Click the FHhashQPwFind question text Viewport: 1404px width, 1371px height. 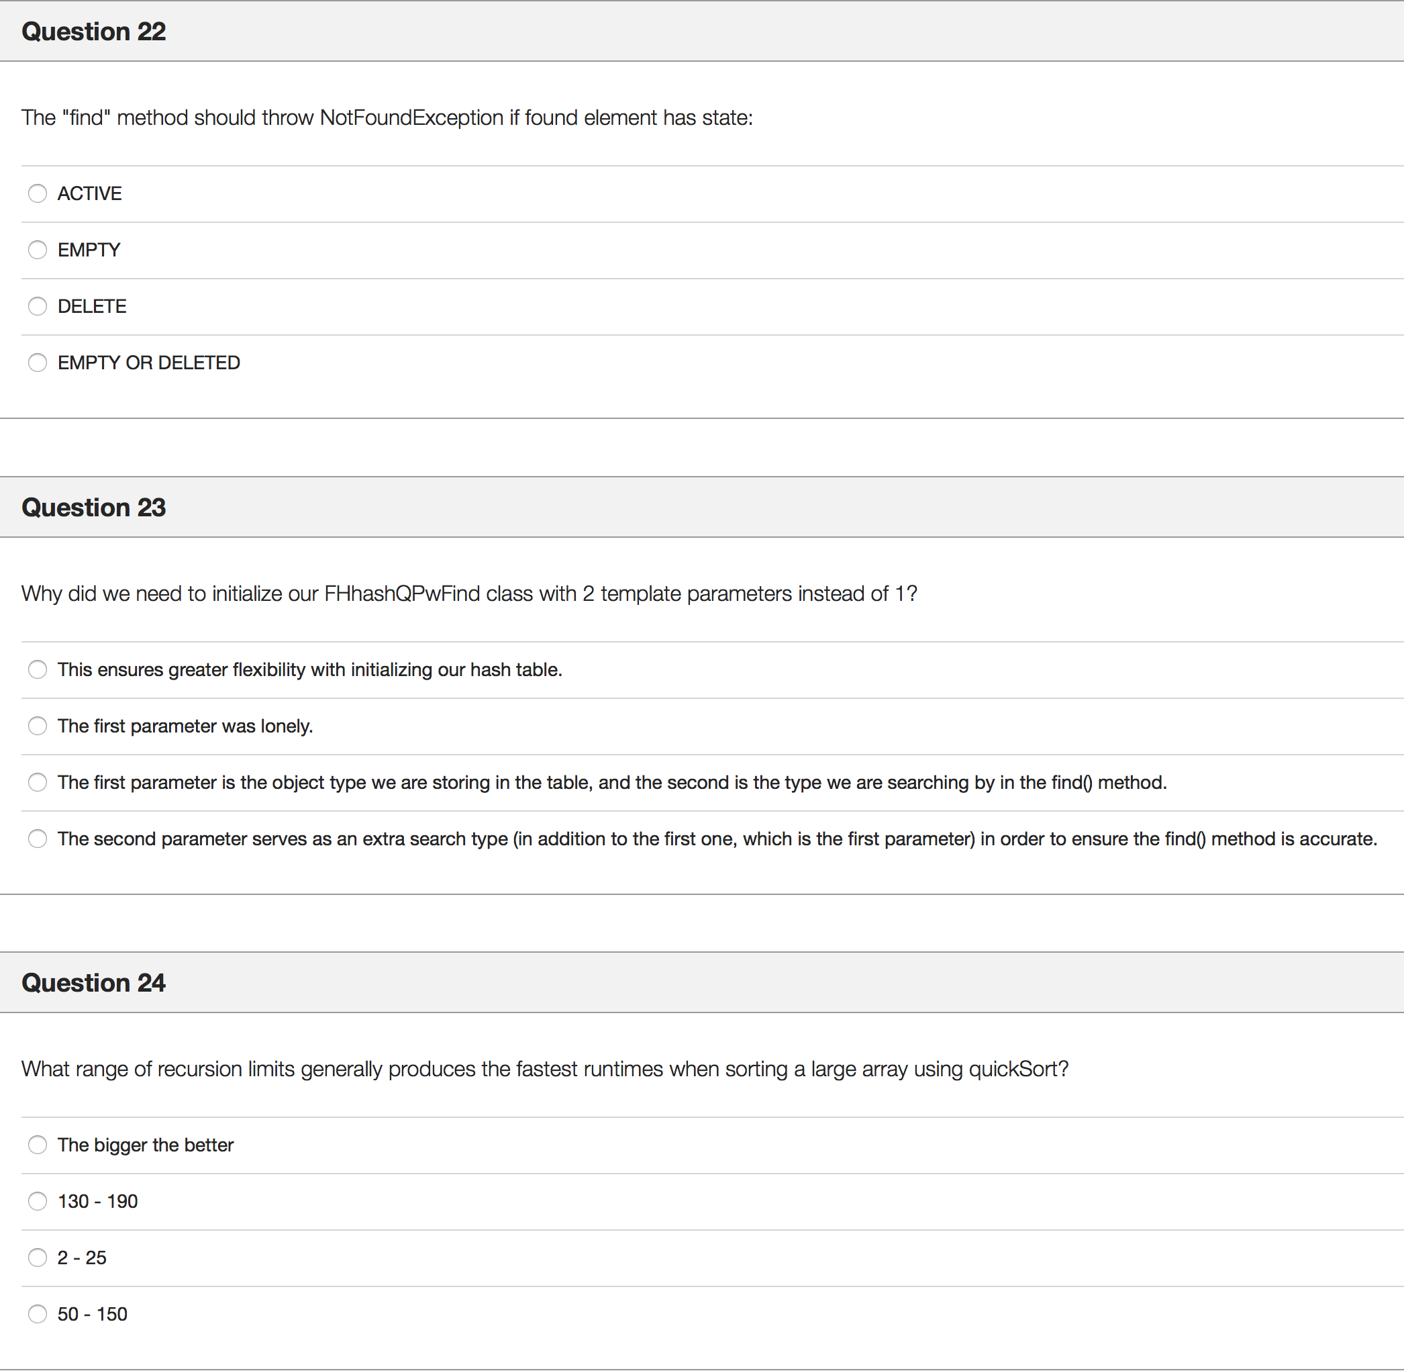(468, 594)
